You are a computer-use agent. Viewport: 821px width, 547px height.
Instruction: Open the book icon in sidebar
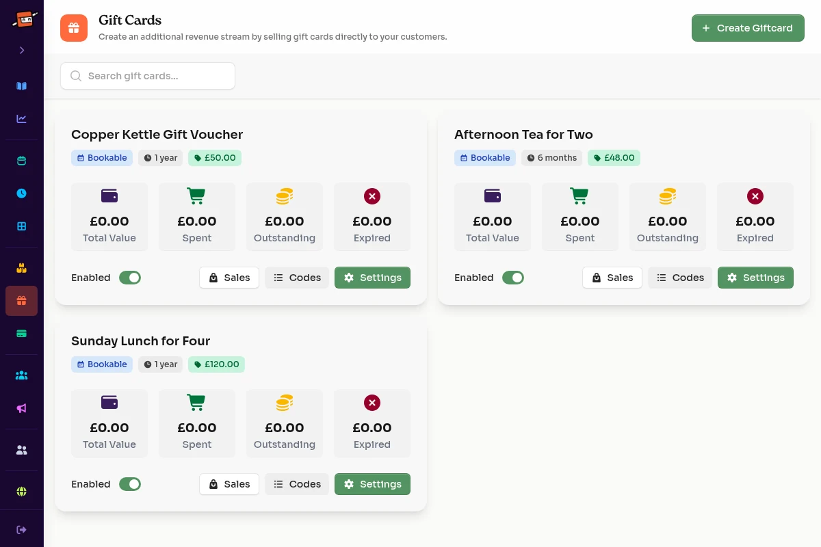point(22,86)
